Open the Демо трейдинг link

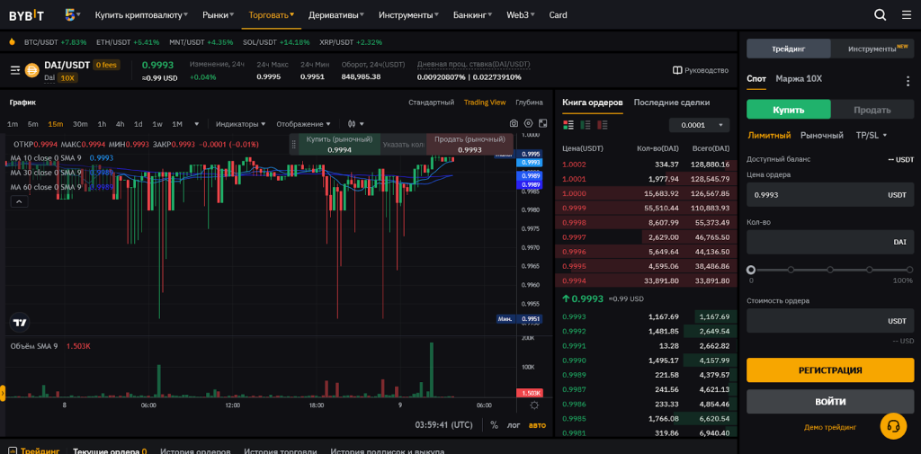pos(829,427)
